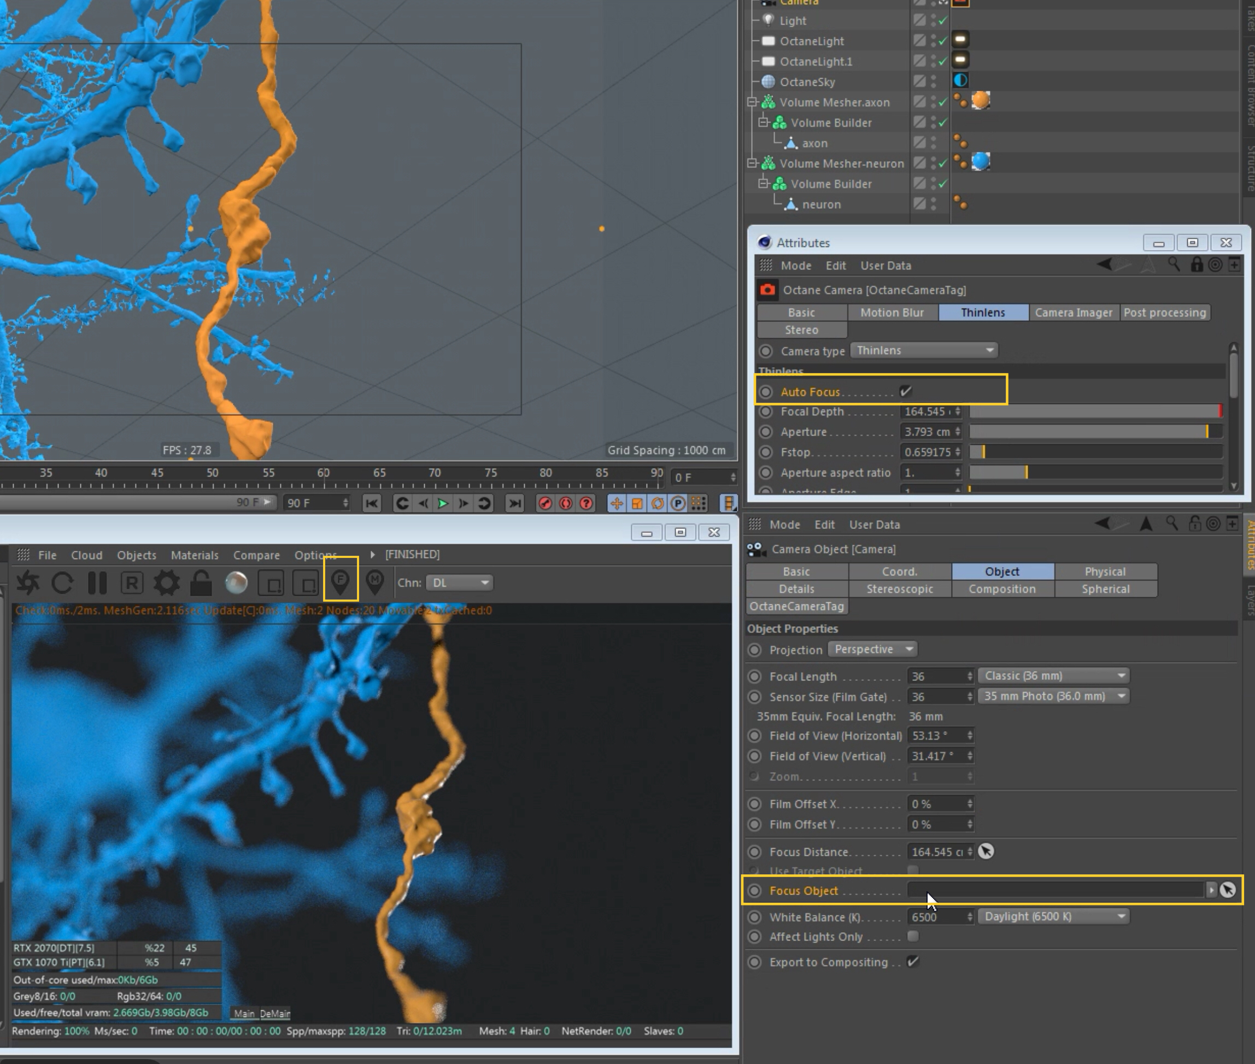Click the material picker pin icon
This screenshot has width=1255, height=1064.
pos(374,581)
